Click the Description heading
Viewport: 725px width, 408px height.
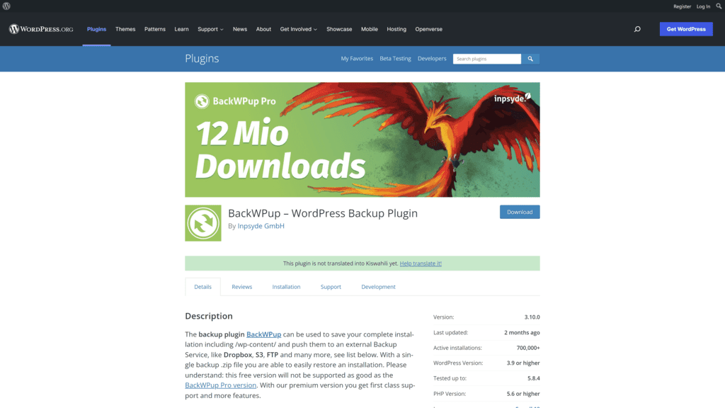[209, 316]
